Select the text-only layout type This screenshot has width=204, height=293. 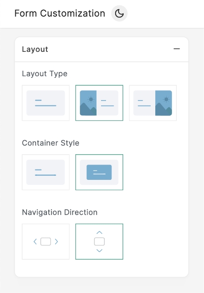[x=46, y=103]
